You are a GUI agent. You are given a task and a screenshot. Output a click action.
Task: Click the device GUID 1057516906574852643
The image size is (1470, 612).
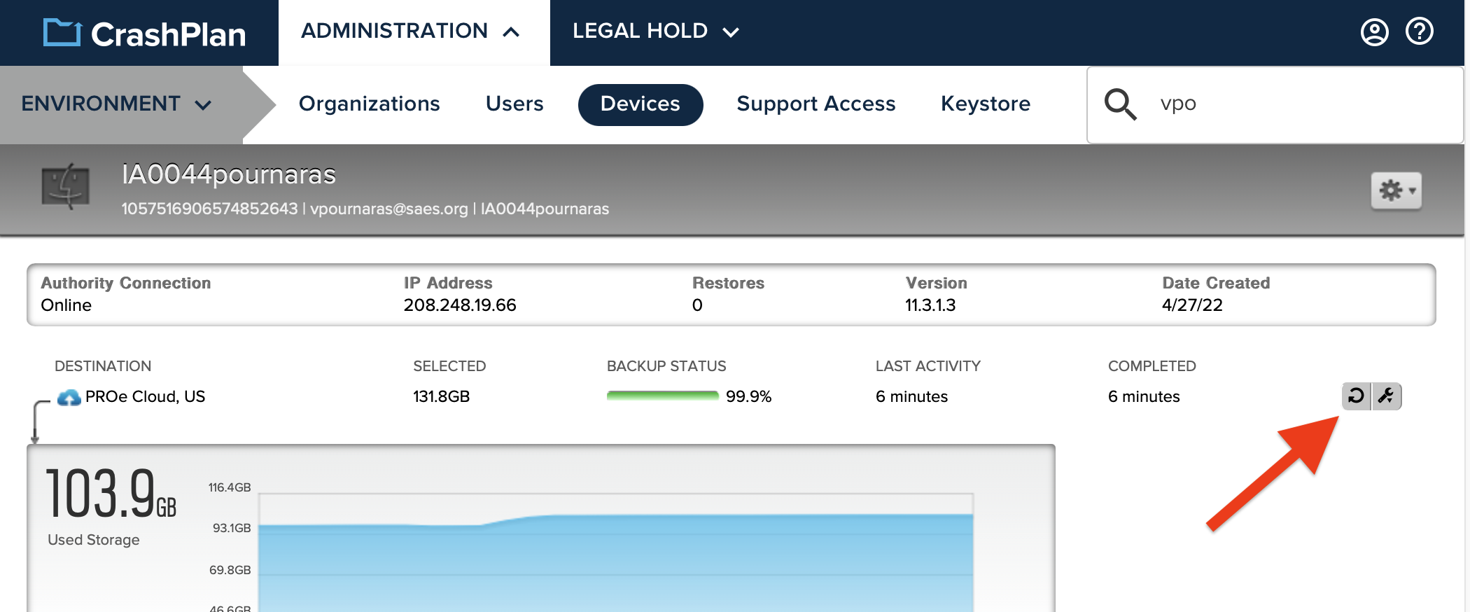pyautogui.click(x=209, y=209)
